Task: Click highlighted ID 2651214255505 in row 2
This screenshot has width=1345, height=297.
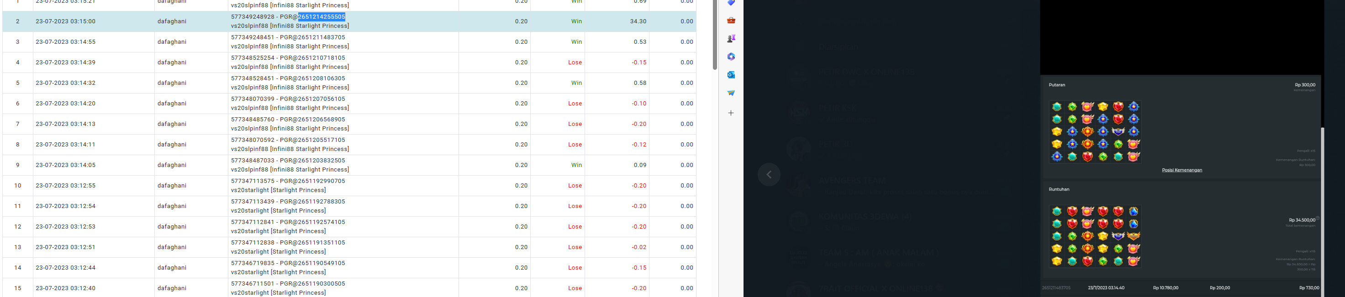Action: click(322, 17)
